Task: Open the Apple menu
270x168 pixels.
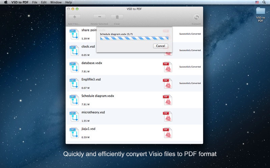Action: coord(6,2)
